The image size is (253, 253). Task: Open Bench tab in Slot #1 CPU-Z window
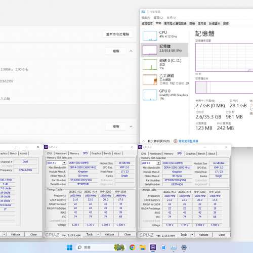pos(107,153)
